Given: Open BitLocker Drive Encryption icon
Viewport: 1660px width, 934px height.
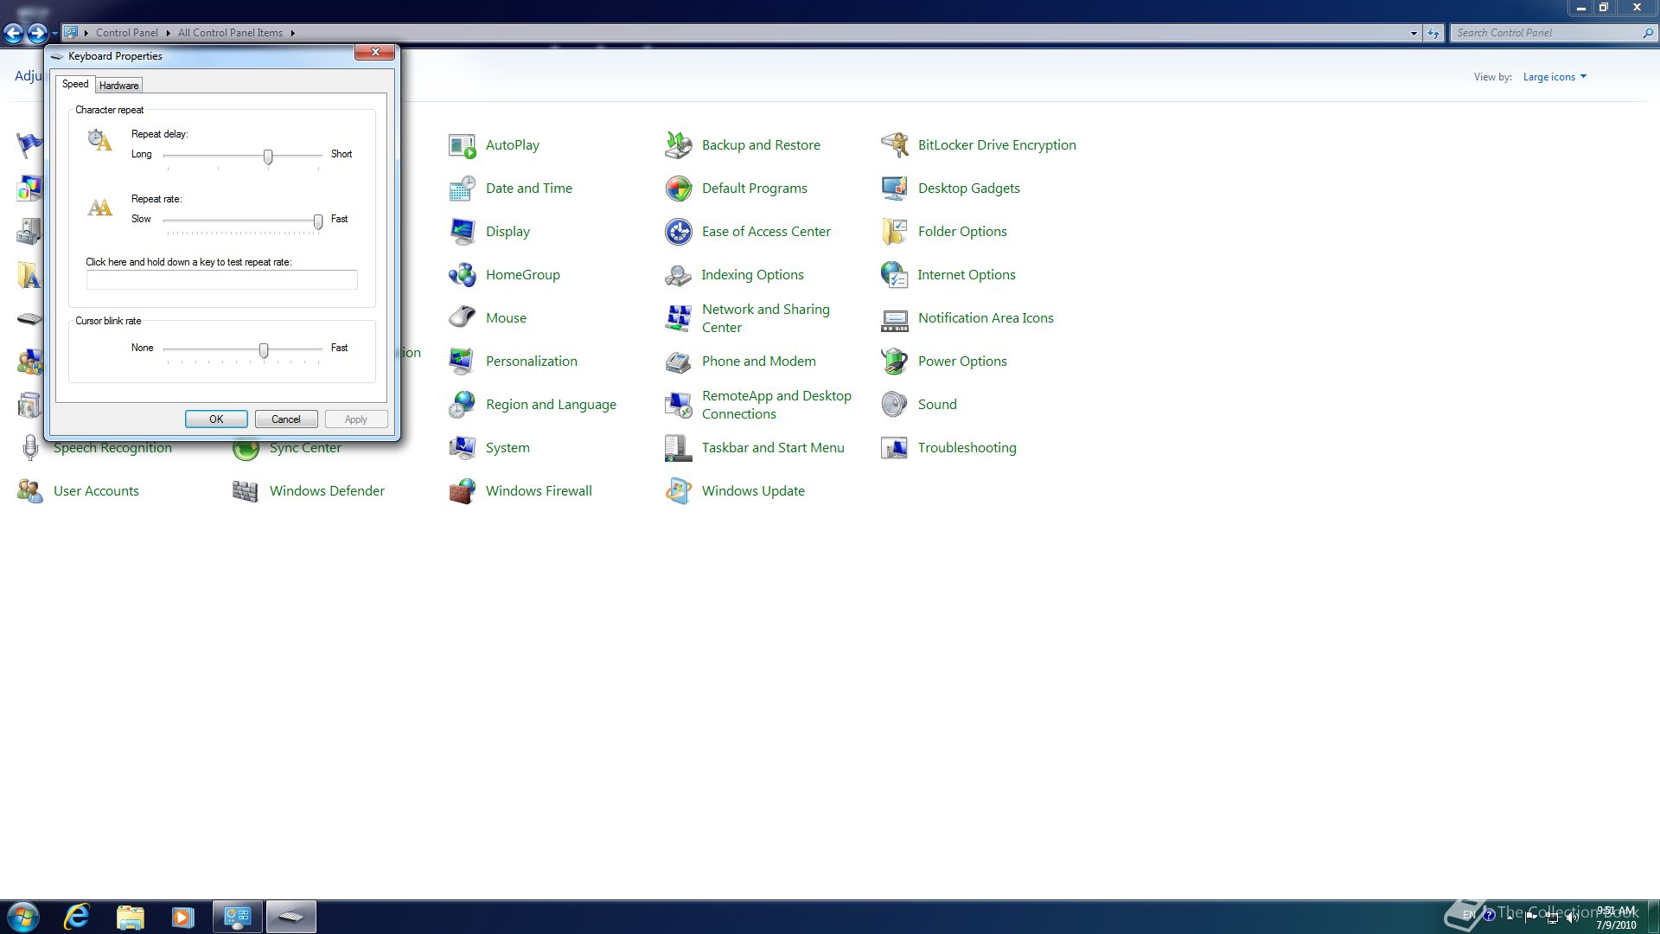Looking at the screenshot, I should 895,145.
